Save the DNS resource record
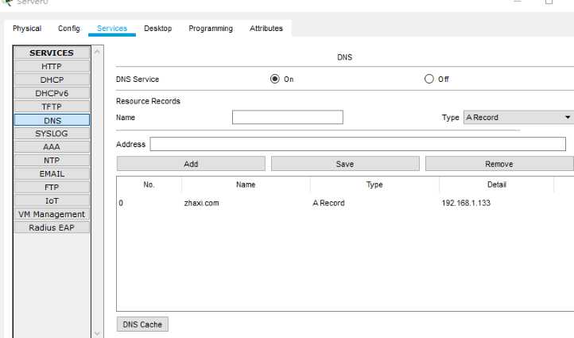The image size is (574, 338). point(345,164)
